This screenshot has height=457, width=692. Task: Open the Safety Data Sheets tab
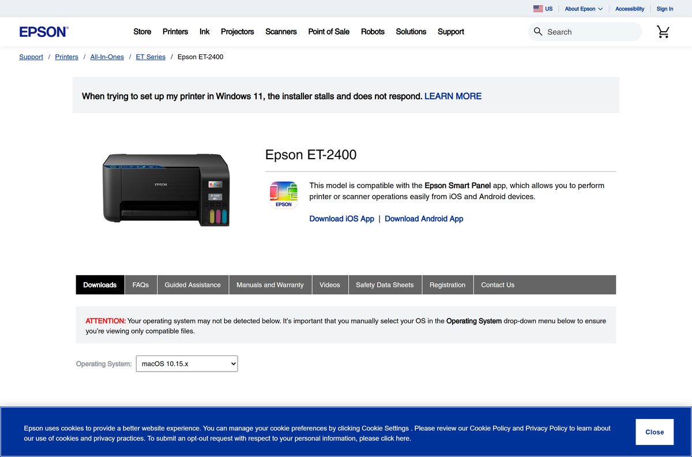click(385, 284)
